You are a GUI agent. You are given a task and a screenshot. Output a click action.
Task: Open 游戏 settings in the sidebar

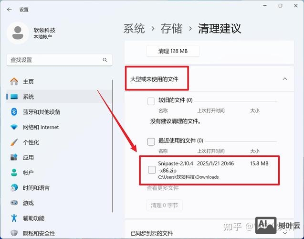[59, 203]
